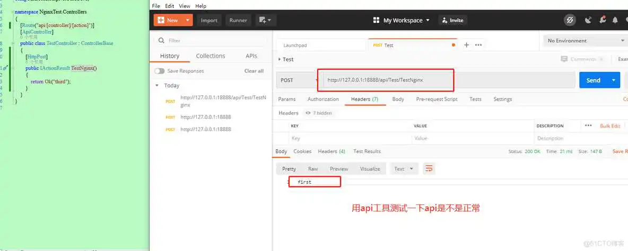Open the New button dropdown arrow
Screen dimensions: 628x251
(187, 20)
